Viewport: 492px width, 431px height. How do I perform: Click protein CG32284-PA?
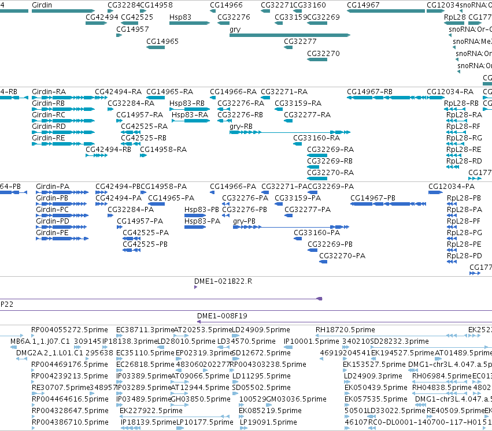(x=110, y=216)
